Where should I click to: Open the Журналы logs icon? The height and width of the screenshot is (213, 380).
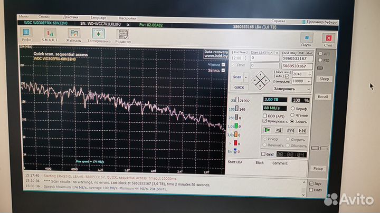[74, 35]
